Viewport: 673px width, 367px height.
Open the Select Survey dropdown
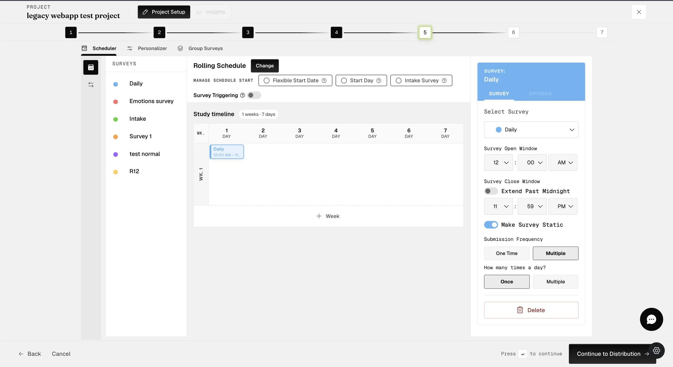point(531,130)
